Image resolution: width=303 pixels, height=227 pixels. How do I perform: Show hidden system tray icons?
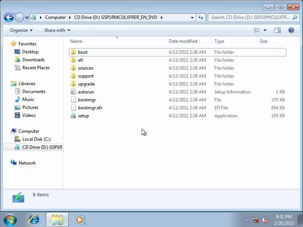246,220
